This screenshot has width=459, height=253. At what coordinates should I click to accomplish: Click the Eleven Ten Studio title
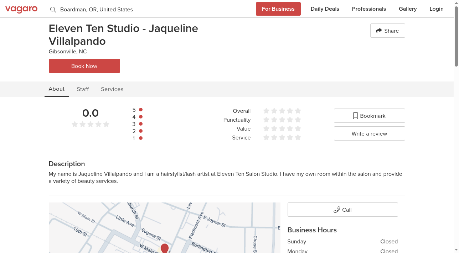tap(123, 35)
